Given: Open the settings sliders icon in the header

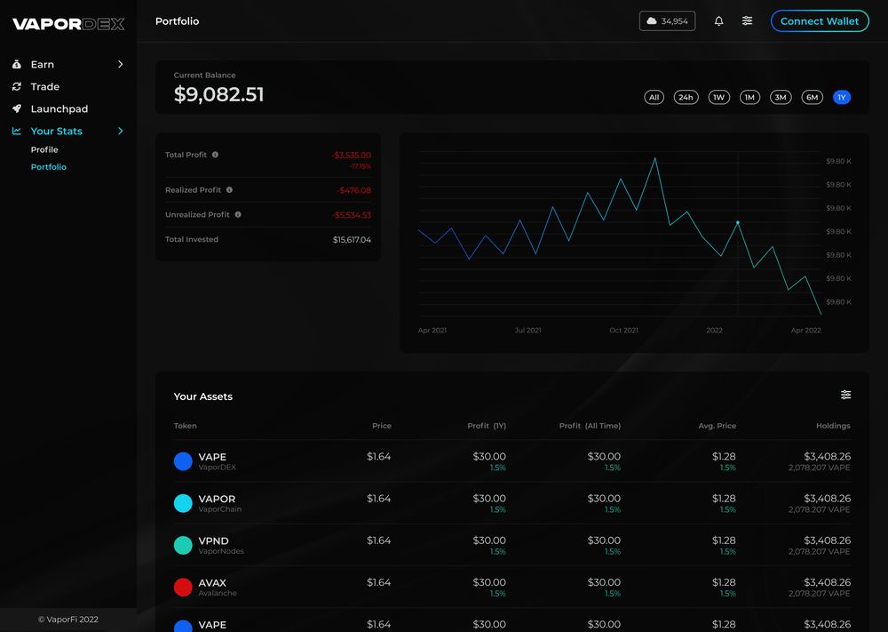Looking at the screenshot, I should click(747, 20).
